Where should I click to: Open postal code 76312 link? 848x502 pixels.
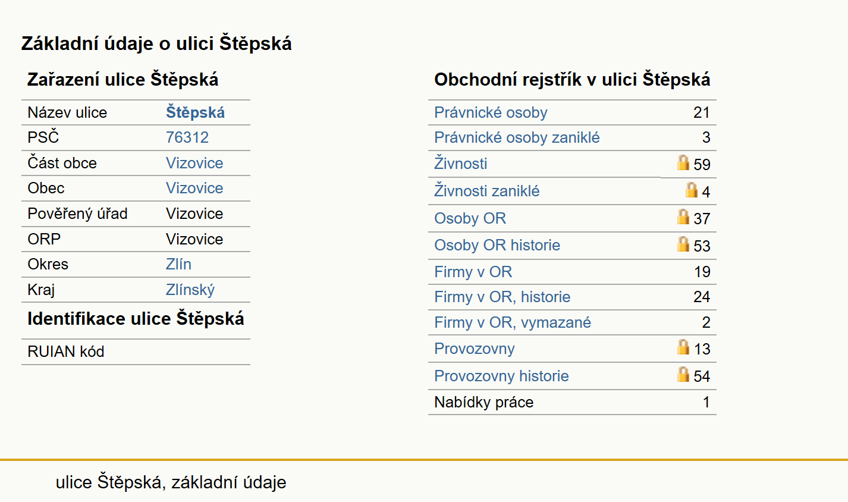tap(187, 137)
